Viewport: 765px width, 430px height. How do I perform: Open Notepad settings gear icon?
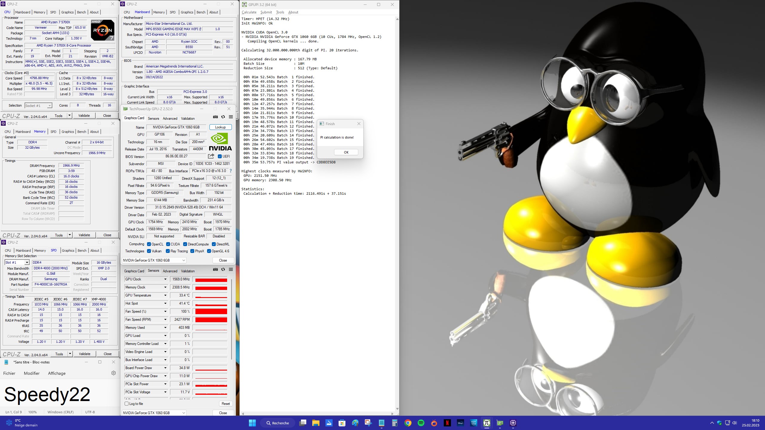pyautogui.click(x=114, y=373)
